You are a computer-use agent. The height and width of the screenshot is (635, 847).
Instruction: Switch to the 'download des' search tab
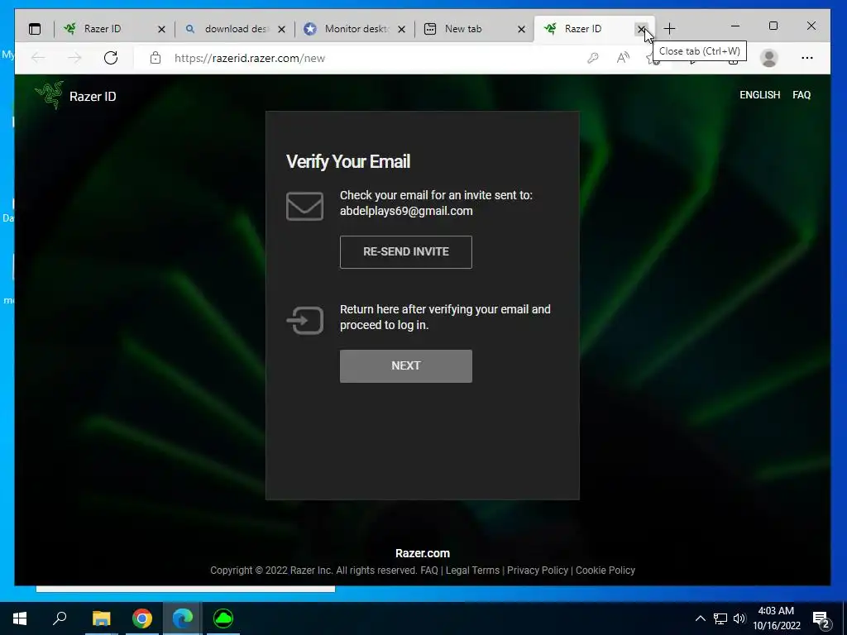pyautogui.click(x=235, y=29)
